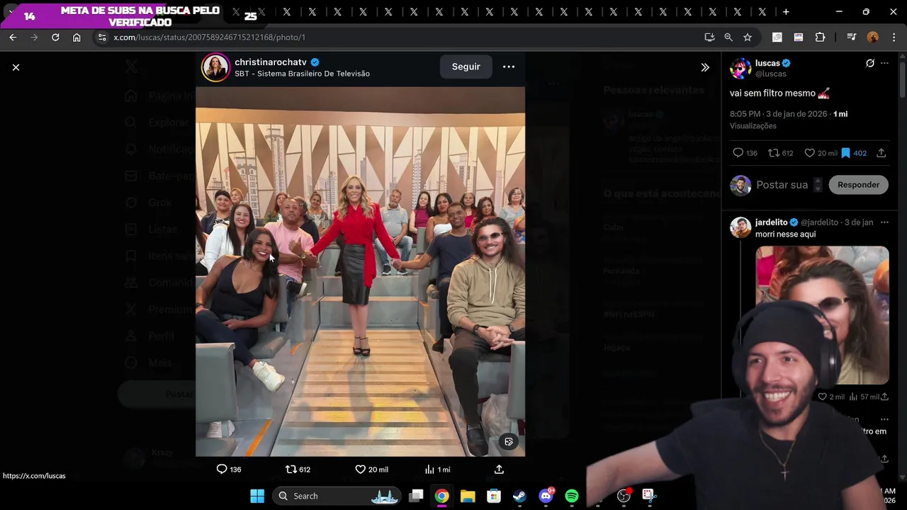The image size is (907, 510).
Task: Open jardelito avatar in the replies
Action: coord(740,228)
